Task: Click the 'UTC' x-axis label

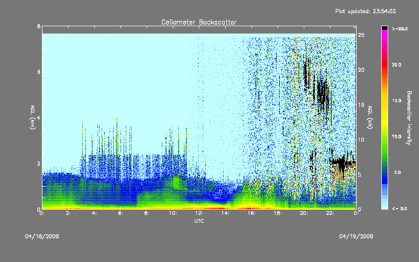Action: 199,221
